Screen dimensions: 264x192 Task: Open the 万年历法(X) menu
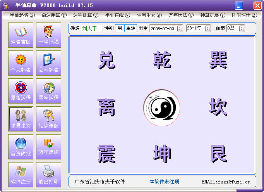coord(181,15)
